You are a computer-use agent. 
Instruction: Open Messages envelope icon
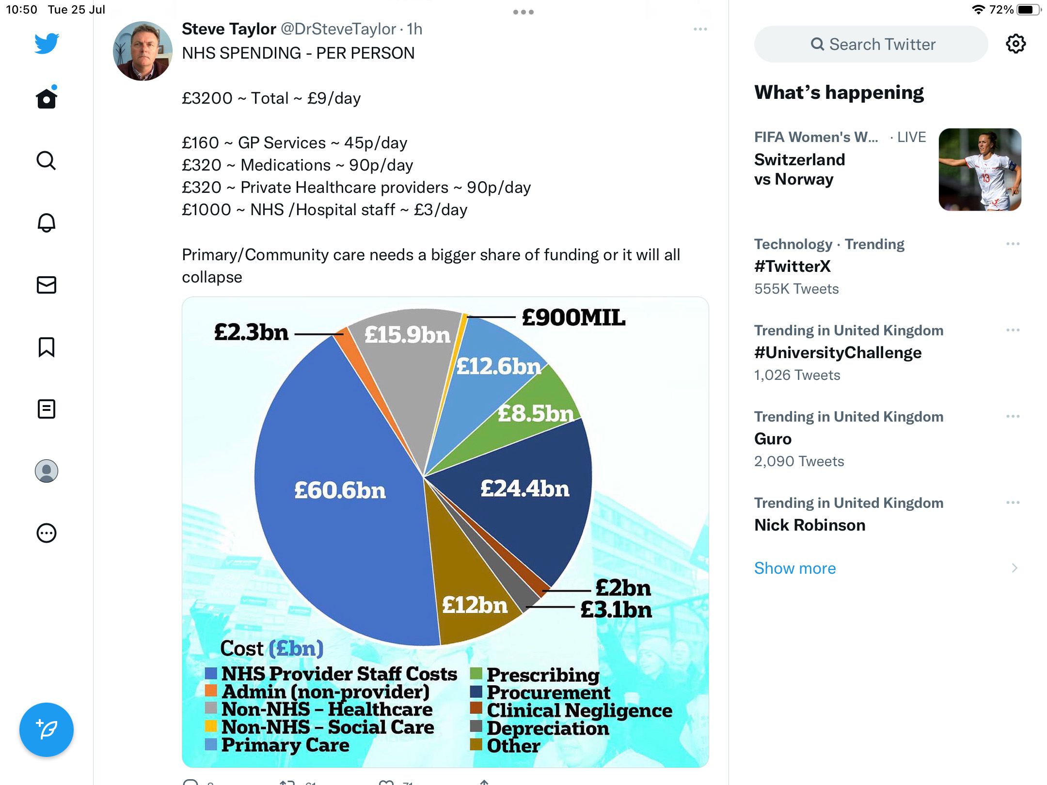[x=47, y=285]
